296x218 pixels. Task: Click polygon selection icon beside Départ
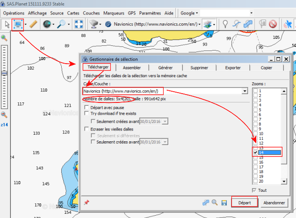pos(206,203)
